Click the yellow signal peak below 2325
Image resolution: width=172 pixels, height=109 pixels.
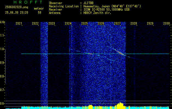pyautogui.click(x=90, y=107)
